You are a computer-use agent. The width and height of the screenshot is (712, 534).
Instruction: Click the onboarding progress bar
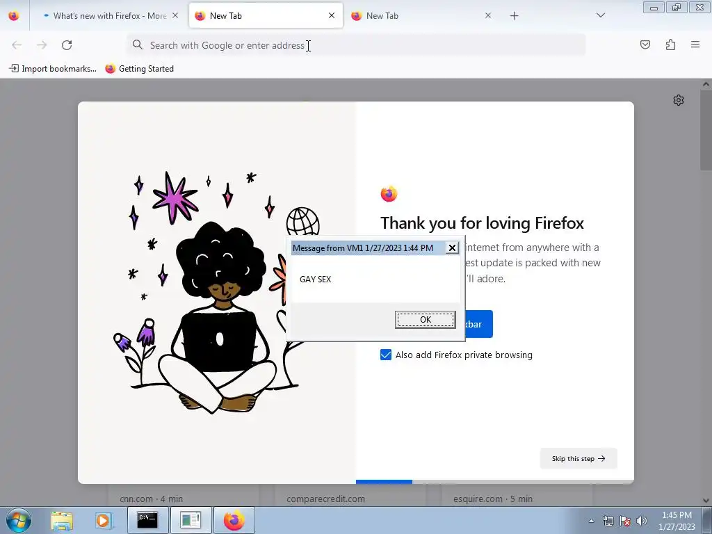point(495,482)
